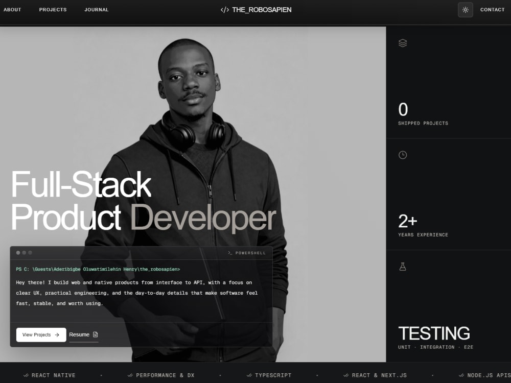The width and height of the screenshot is (511, 383).
Task: Click the layers icon above Shipped Projects
Action: pos(403,43)
